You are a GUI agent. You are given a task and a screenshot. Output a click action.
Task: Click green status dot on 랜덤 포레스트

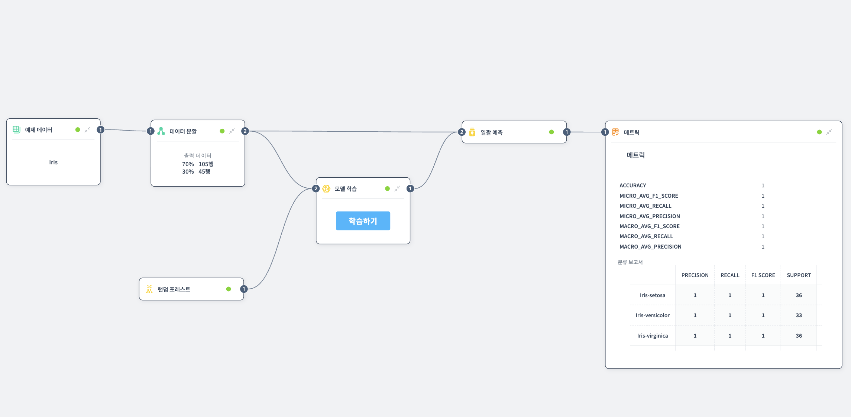[x=229, y=289]
